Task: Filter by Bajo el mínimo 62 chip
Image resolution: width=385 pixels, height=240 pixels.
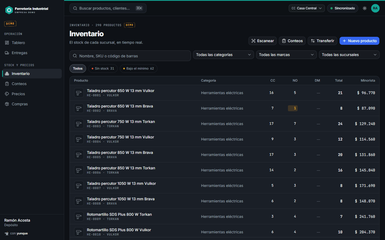Action: click(138, 69)
